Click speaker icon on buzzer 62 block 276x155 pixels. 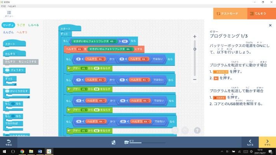[69, 131]
